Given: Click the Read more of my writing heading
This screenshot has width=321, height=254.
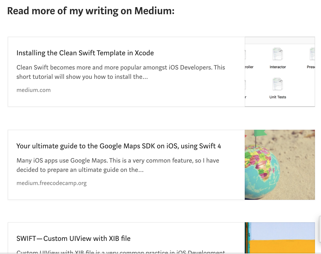Looking at the screenshot, I should coord(91,11).
